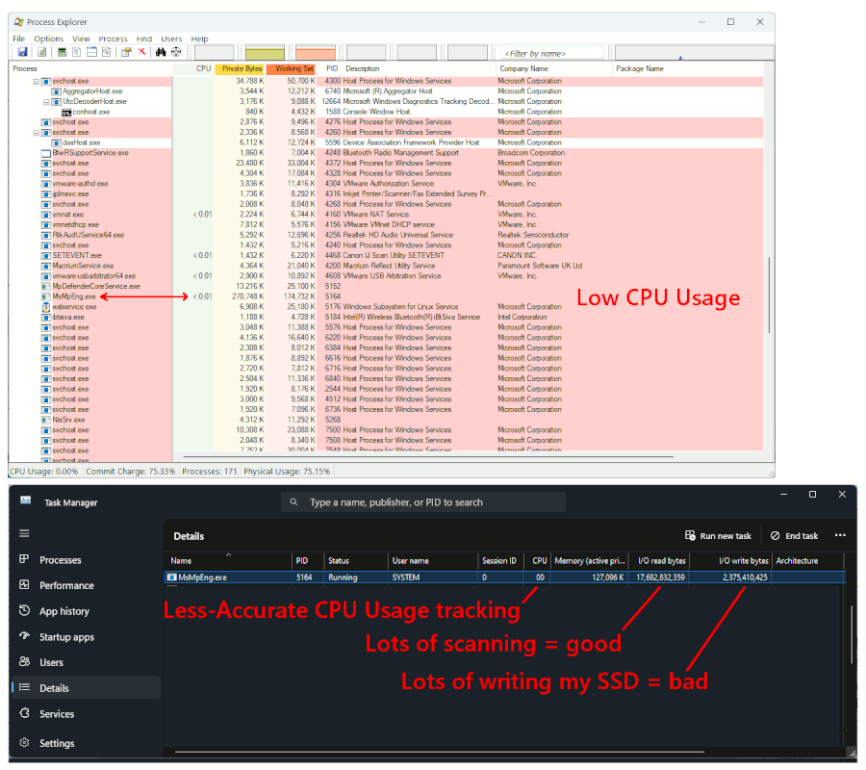Click End task button
866x770 pixels.
[794, 536]
